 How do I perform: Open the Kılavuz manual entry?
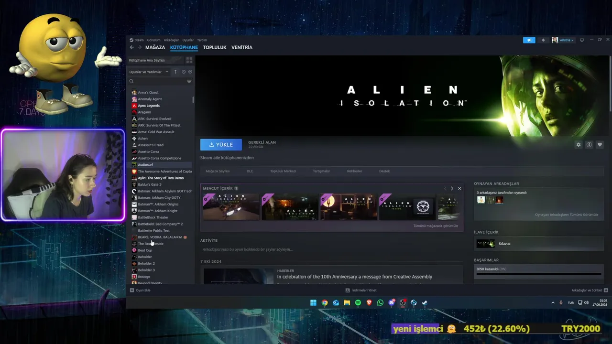539,244
